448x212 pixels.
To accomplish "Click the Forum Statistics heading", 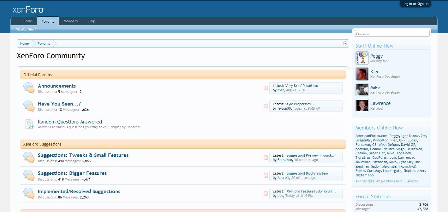I will click(373, 196).
